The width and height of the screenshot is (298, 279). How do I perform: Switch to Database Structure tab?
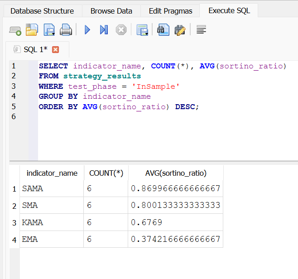point(42,11)
